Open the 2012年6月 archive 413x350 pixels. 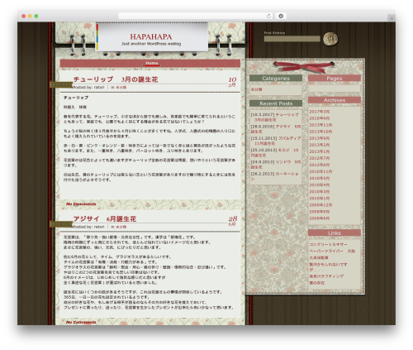click(x=320, y=165)
